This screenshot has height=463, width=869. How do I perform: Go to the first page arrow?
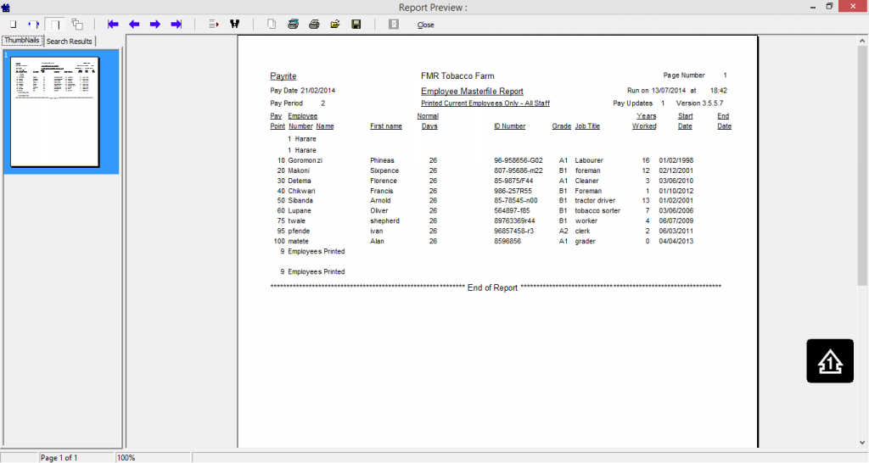pos(113,25)
